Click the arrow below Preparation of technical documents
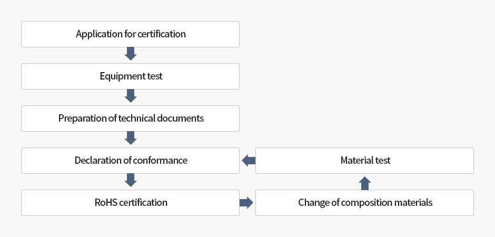Screen dimensions: 495x237 131,139
